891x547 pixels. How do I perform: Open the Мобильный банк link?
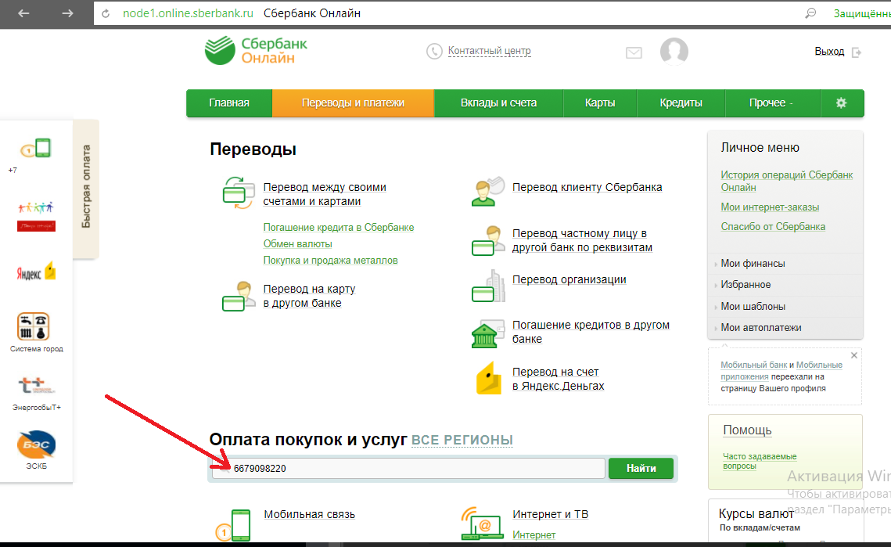point(753,365)
